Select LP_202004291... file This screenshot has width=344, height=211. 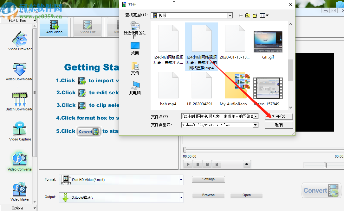click(x=201, y=89)
